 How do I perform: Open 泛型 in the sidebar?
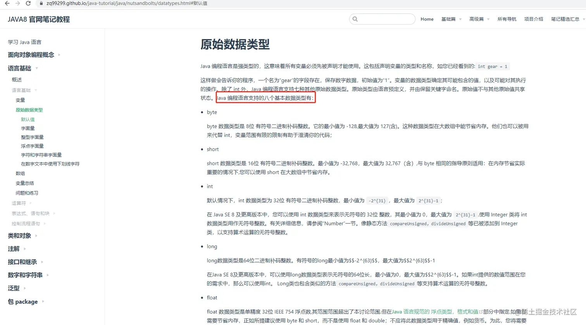coord(14,289)
